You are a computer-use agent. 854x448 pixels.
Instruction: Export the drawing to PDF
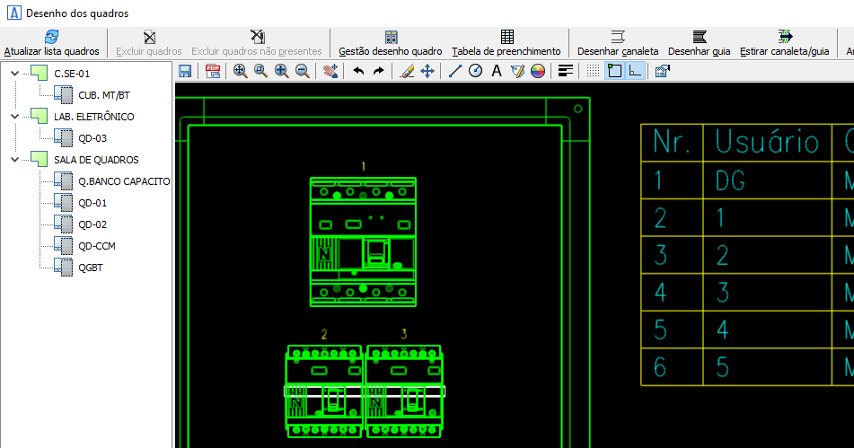coord(213,71)
